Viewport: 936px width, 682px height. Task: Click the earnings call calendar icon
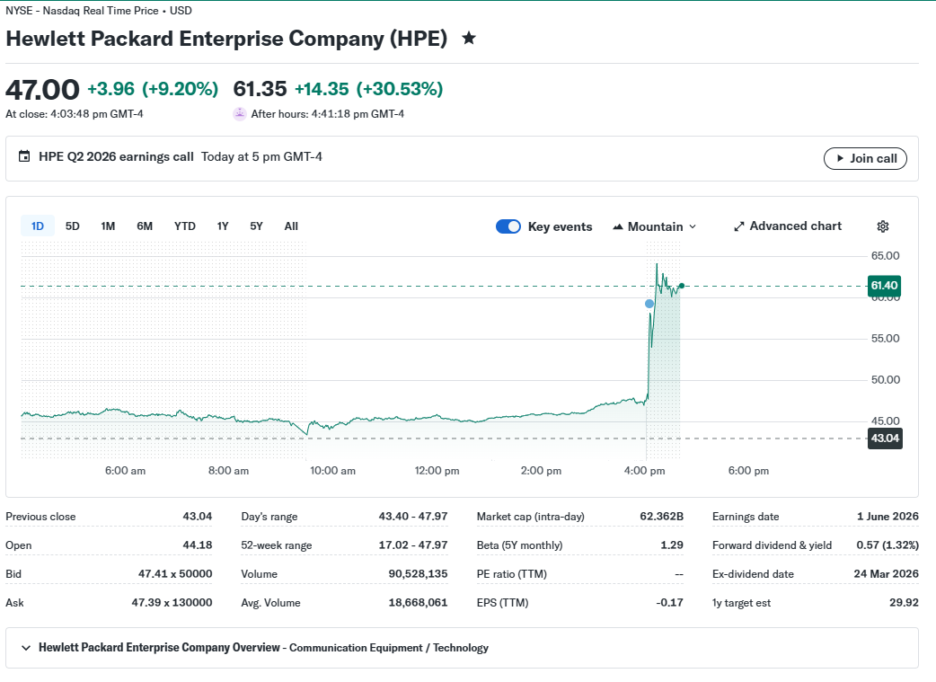tap(24, 156)
